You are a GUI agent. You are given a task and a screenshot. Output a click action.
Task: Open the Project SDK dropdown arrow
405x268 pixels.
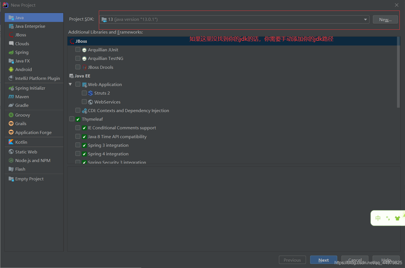365,19
